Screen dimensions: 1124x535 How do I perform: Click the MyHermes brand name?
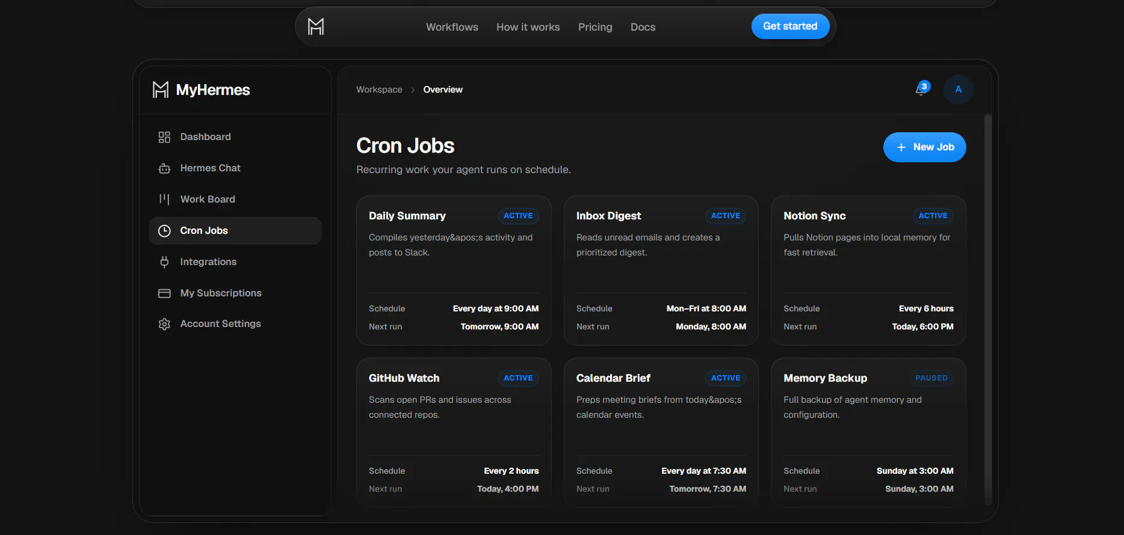(213, 90)
